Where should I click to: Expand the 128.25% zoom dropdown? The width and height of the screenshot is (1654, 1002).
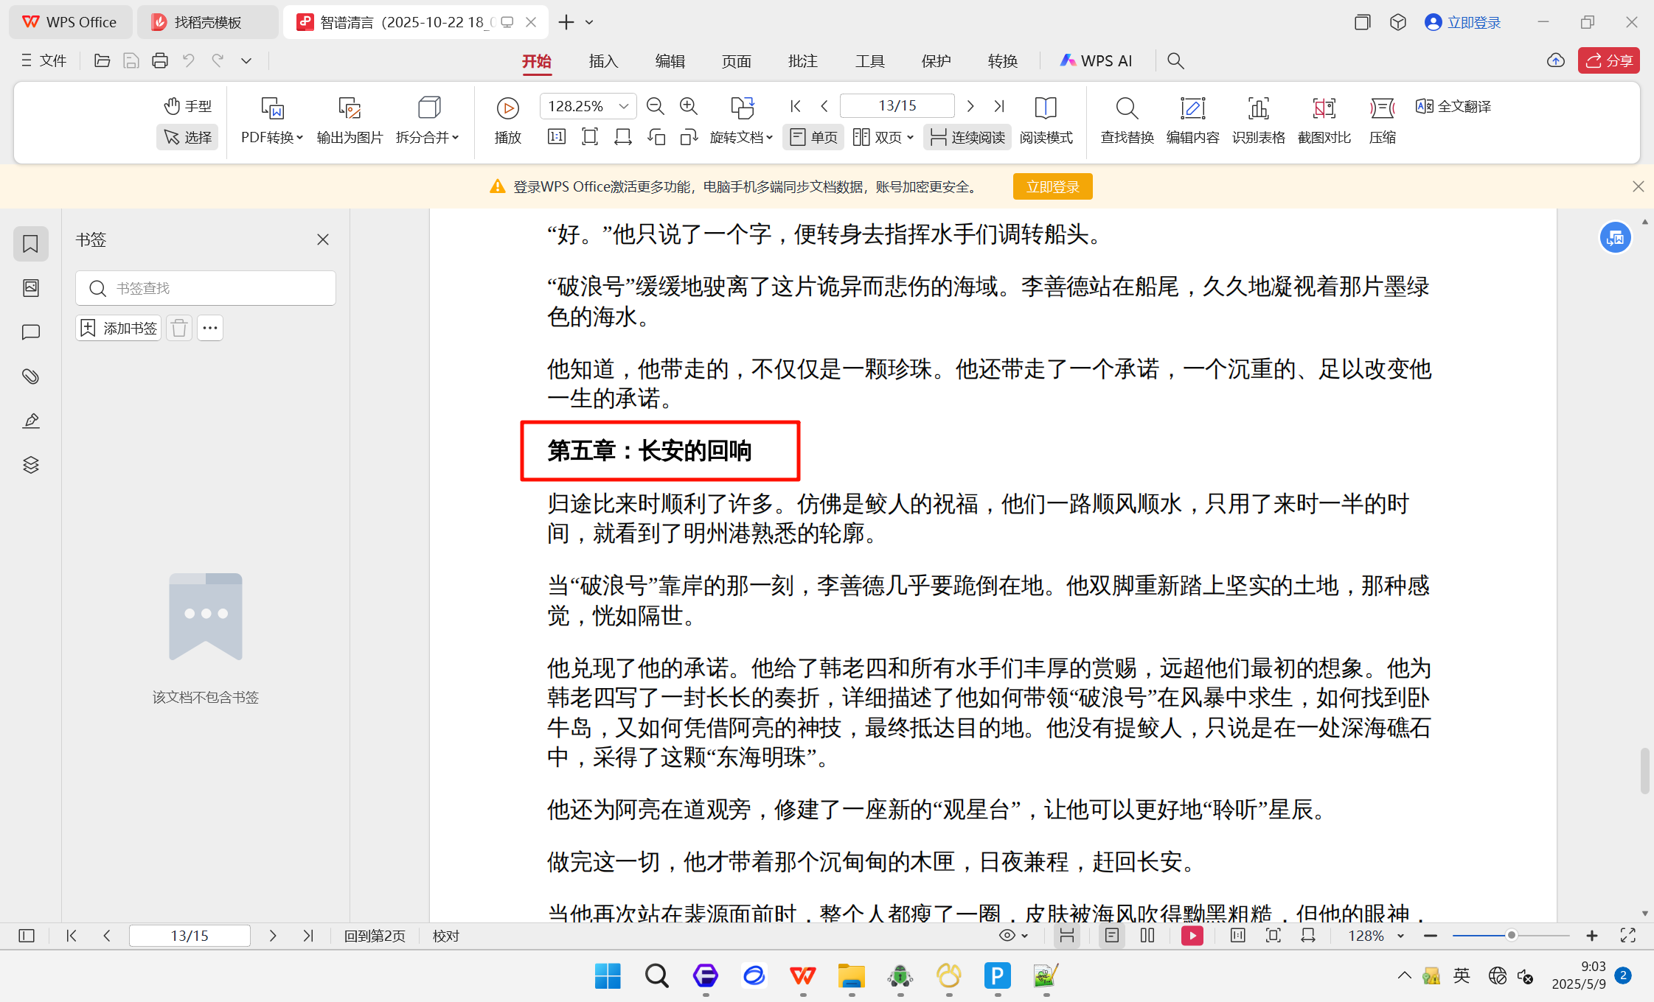click(624, 106)
